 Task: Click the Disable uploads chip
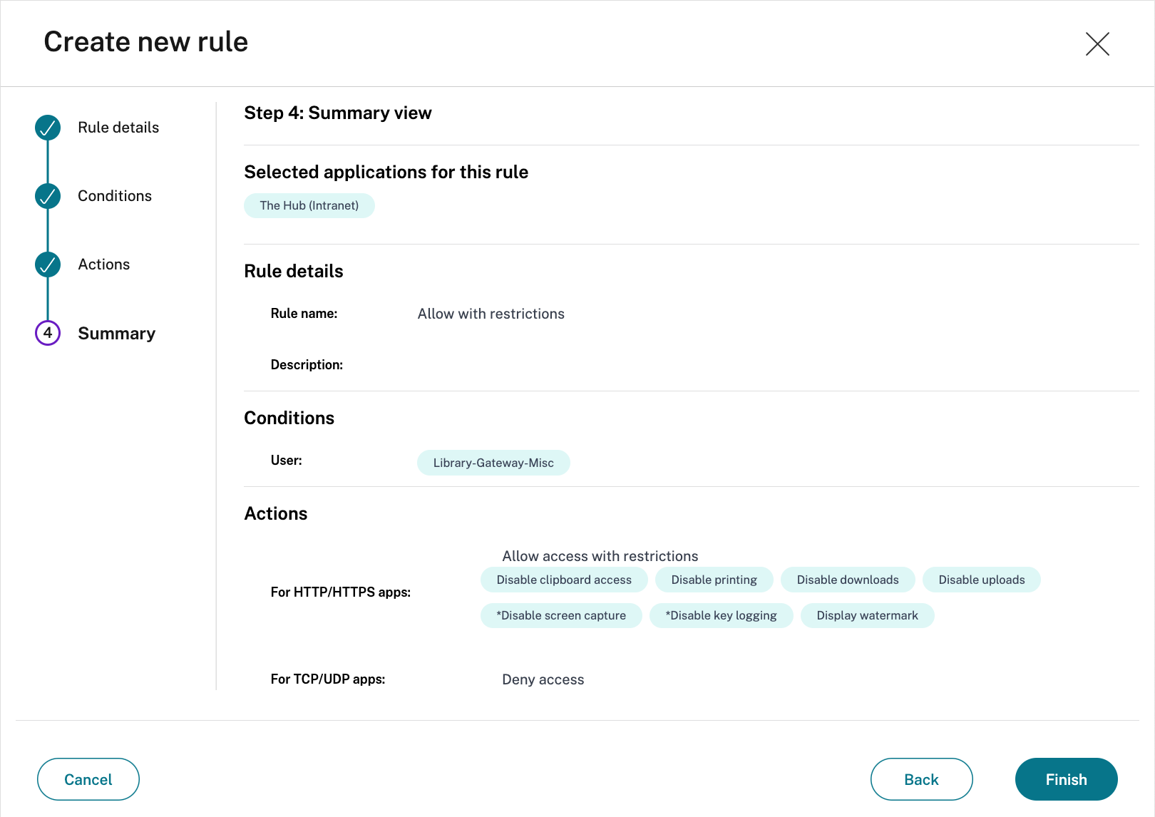tap(982, 580)
